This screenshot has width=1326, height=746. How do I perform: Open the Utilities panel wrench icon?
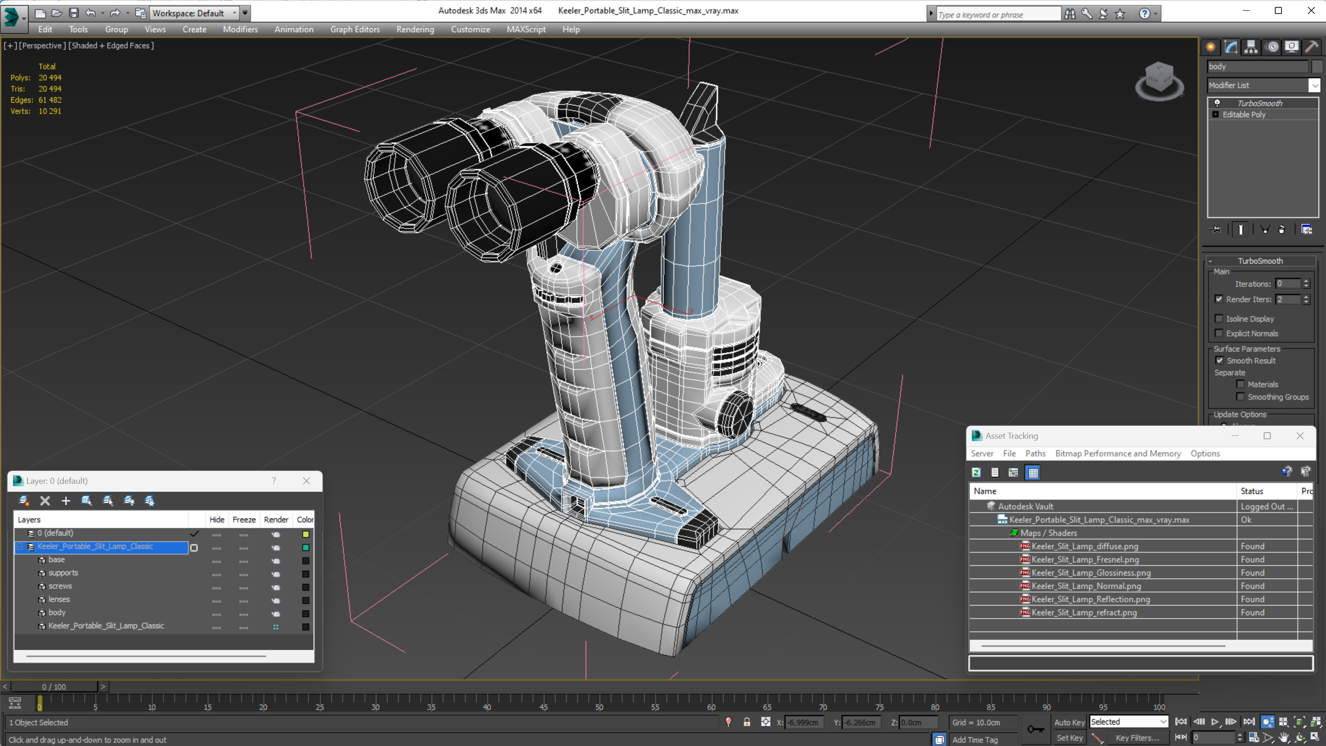(1311, 47)
